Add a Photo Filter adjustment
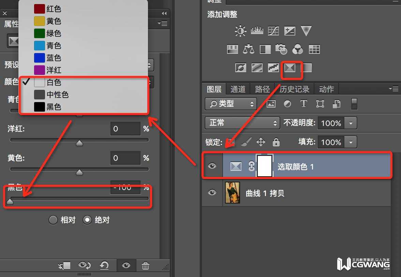The height and width of the screenshot is (277, 401). (x=281, y=49)
